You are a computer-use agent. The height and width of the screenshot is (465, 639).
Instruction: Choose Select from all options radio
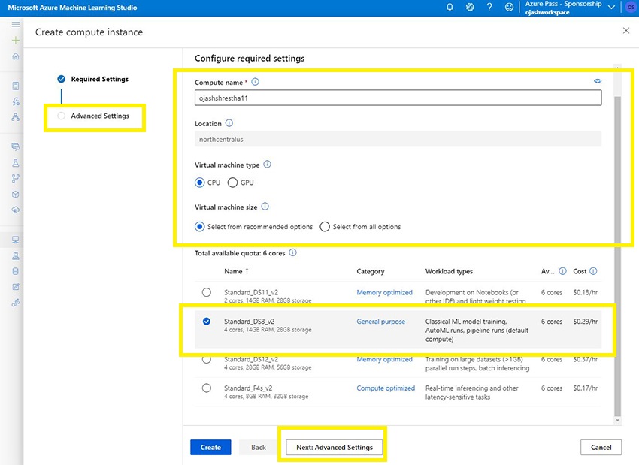click(x=325, y=227)
